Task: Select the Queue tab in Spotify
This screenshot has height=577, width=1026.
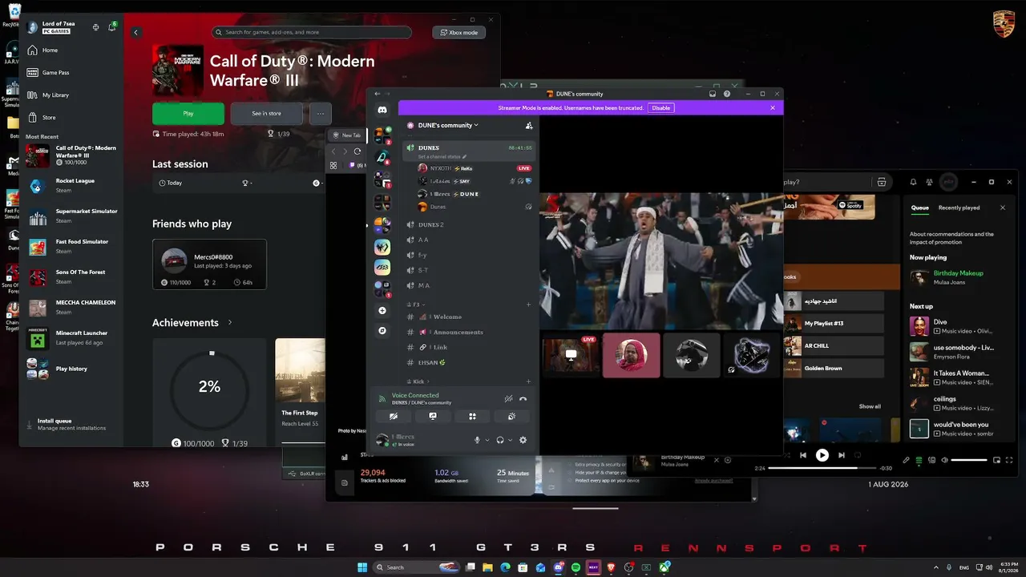Action: 920,208
